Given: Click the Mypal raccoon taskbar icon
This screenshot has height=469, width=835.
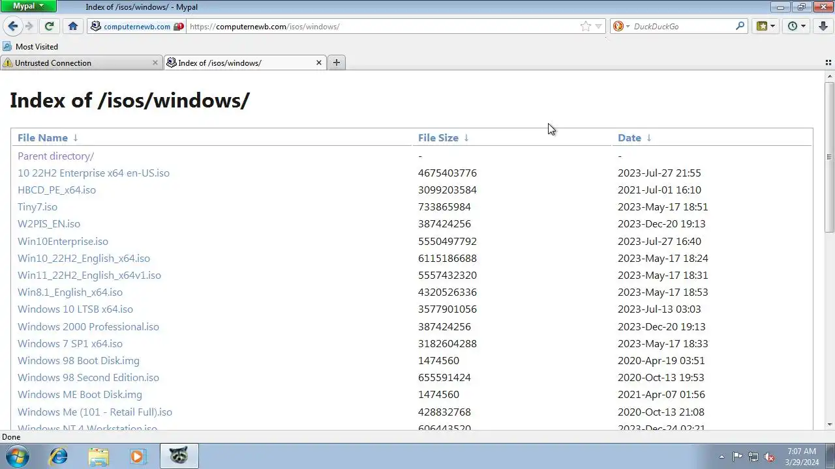Looking at the screenshot, I should [179, 456].
